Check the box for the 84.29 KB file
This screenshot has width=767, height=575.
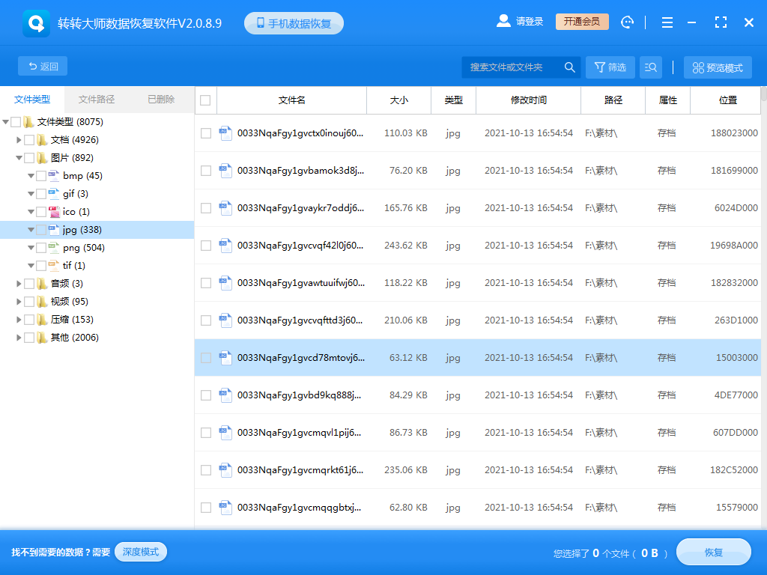[206, 395]
